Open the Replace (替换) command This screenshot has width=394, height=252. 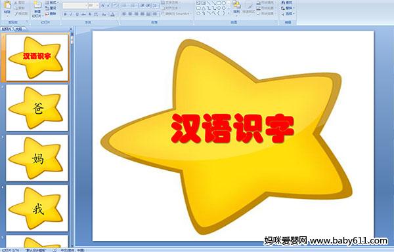(288, 8)
